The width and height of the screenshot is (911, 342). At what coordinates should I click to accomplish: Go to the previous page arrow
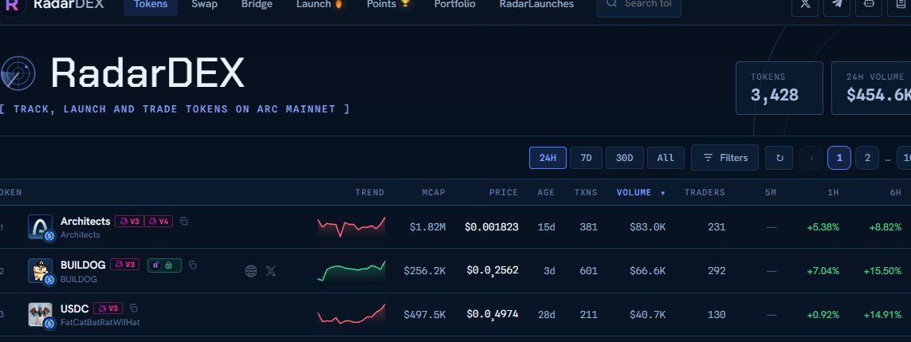811,158
